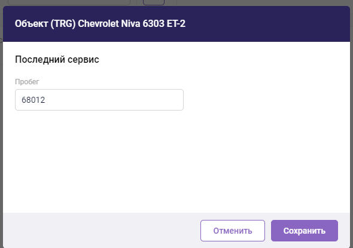The width and height of the screenshot is (353, 248).
Task: Focus the Пробег input field
Action: [99, 100]
